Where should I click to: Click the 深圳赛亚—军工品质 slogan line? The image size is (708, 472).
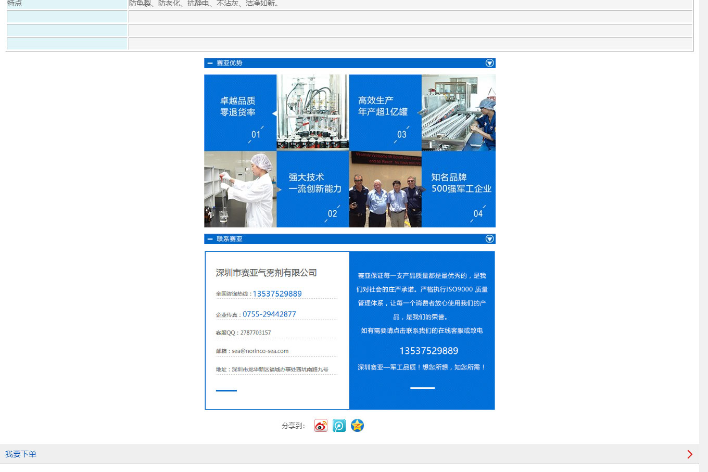[422, 367]
